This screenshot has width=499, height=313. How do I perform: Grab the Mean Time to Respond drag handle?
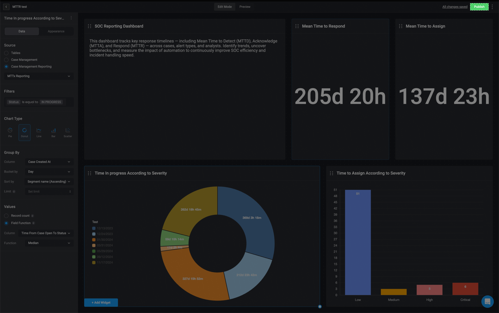click(297, 26)
